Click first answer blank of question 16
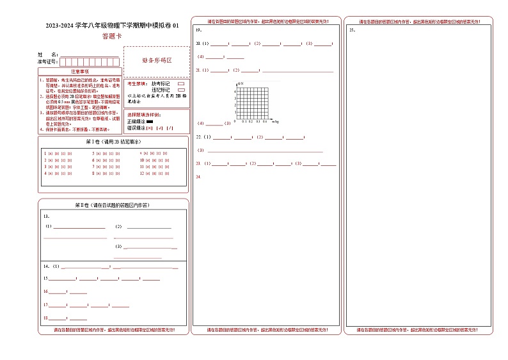The image size is (508, 360). tap(58, 292)
